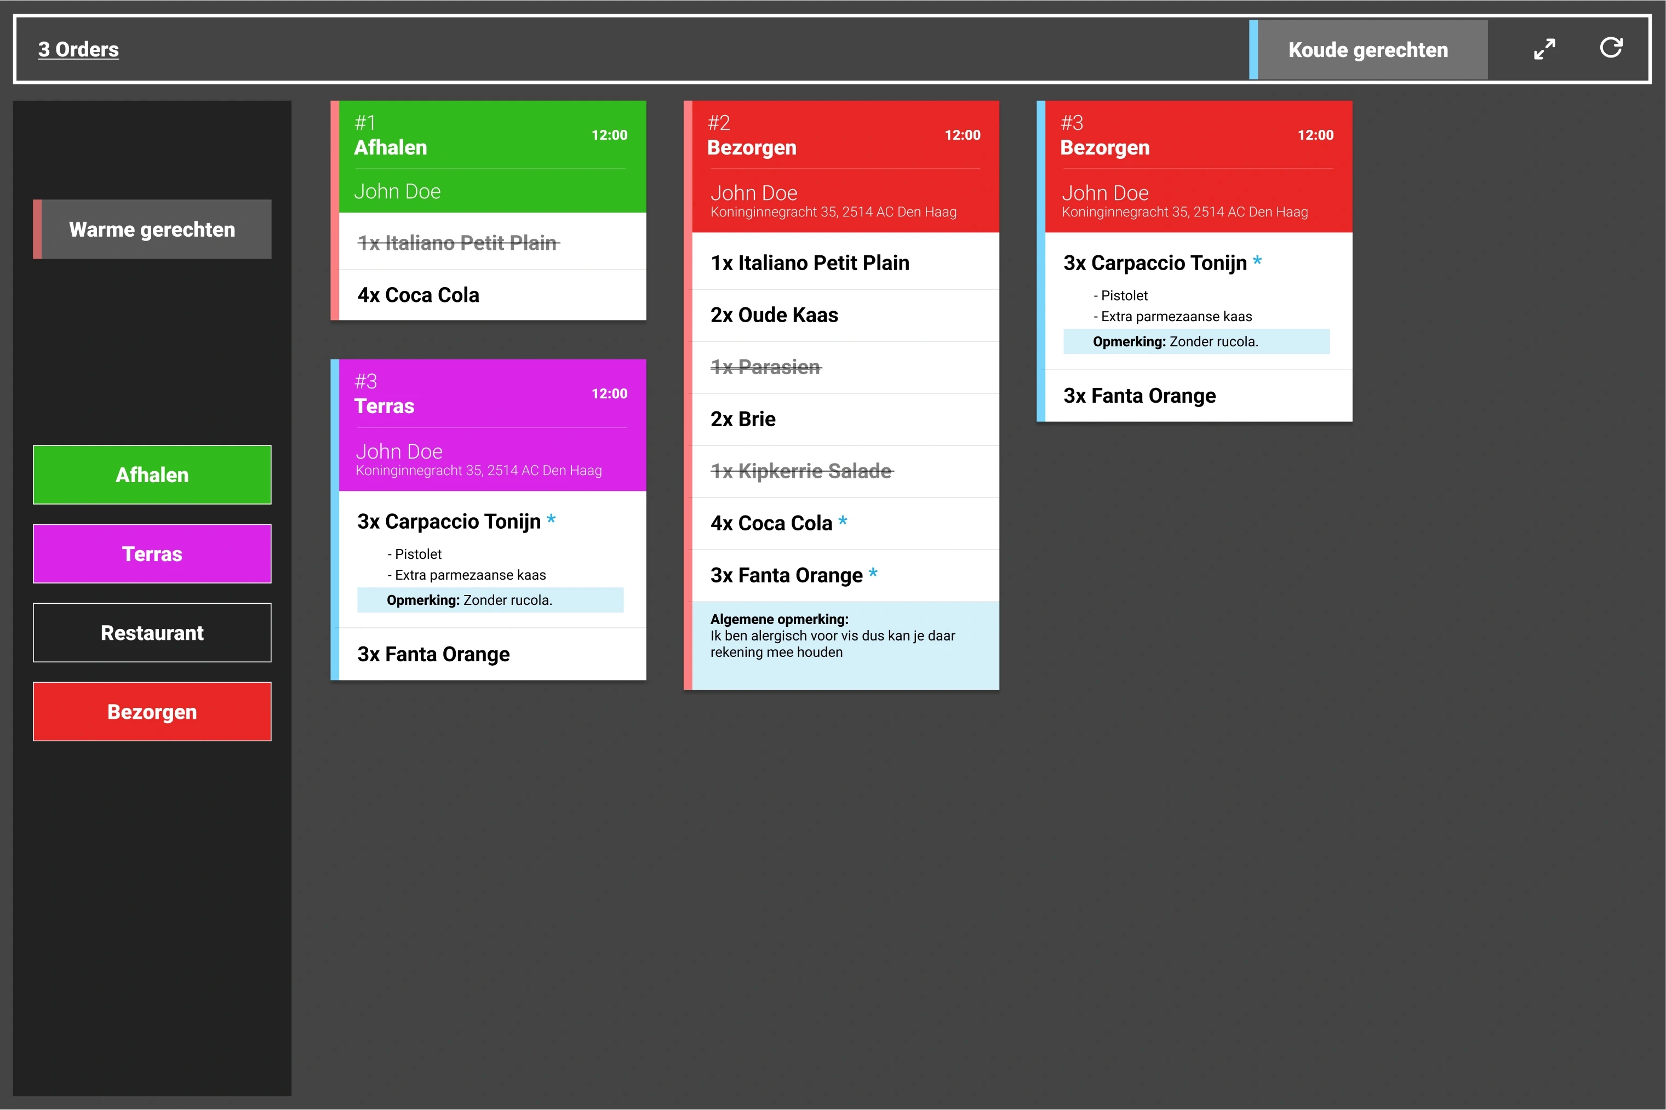Open the 3 Orders link
Image resolution: width=1666 pixels, height=1110 pixels.
tap(78, 49)
